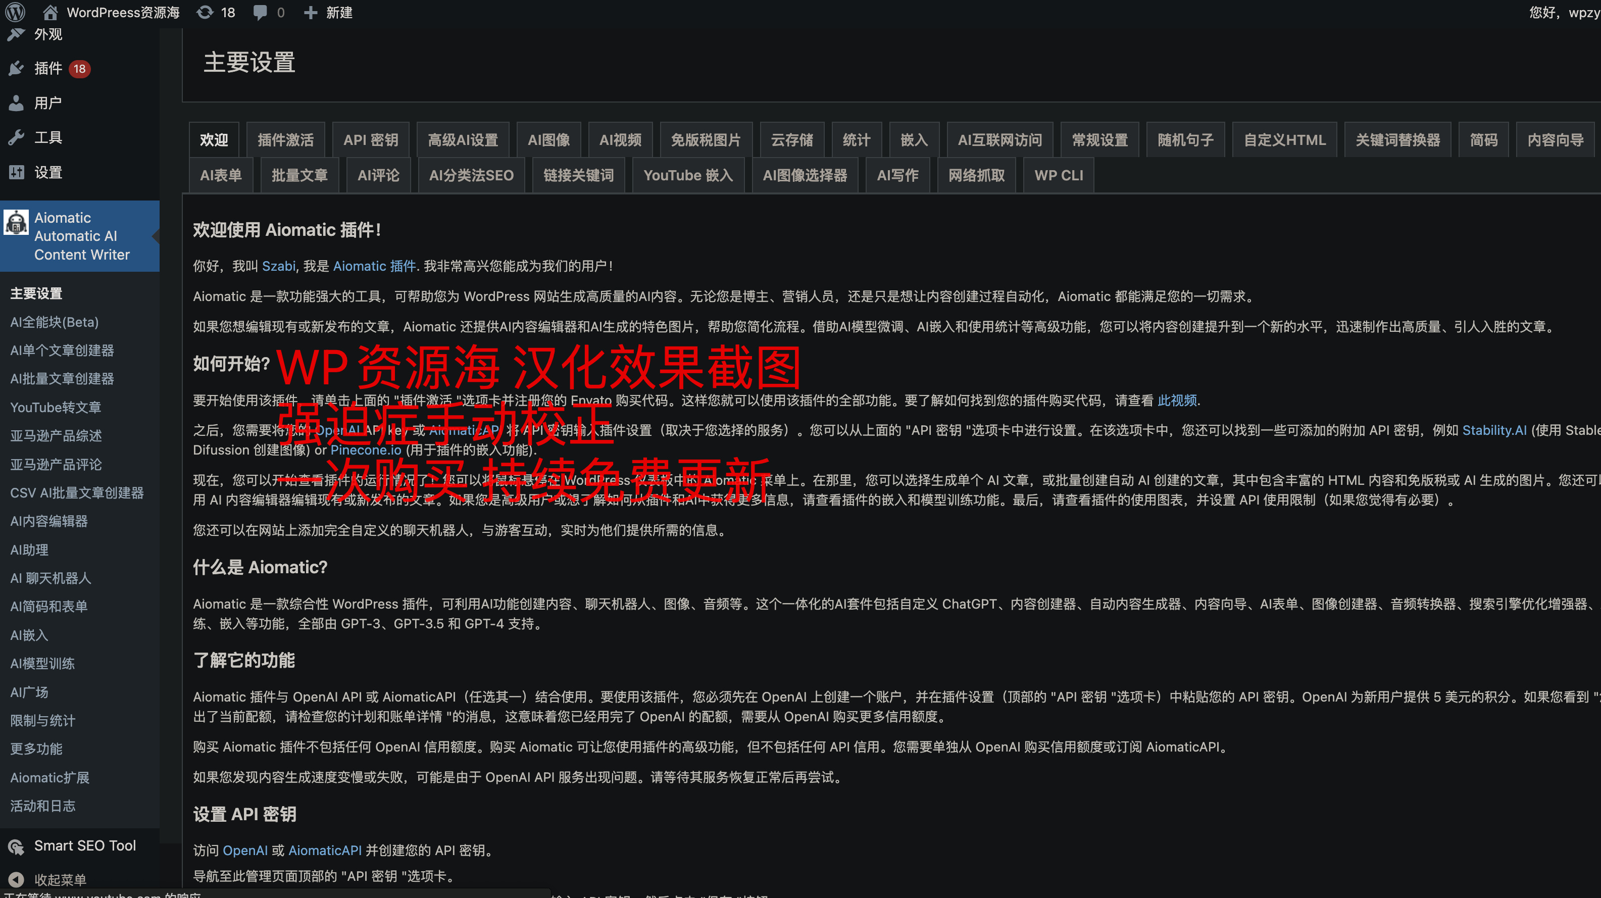Open the YouTube 嵌入 tab
The image size is (1601, 898).
tap(688, 175)
